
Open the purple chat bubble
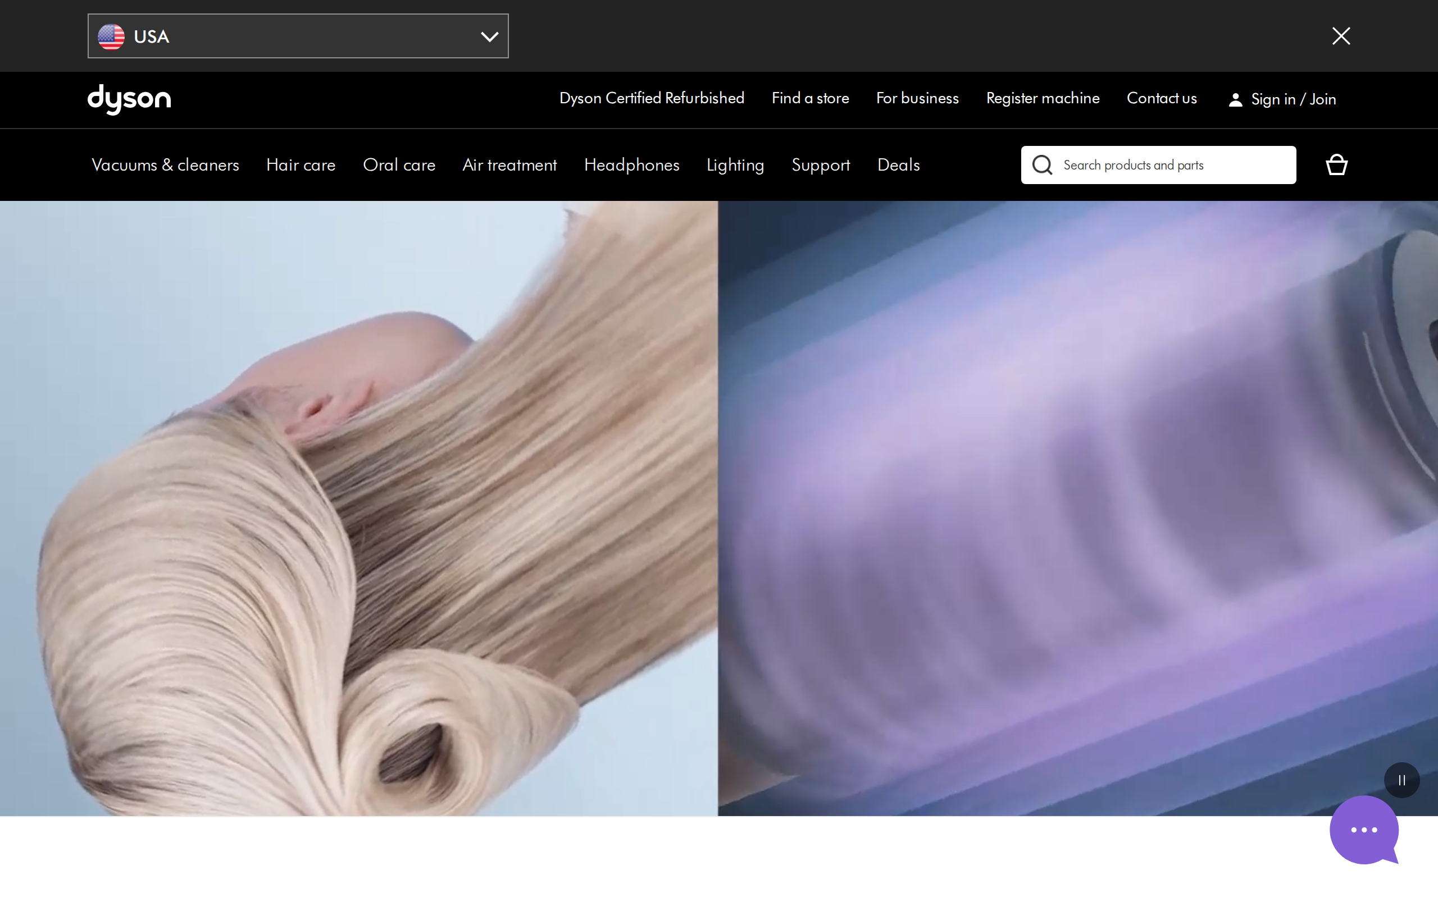coord(1364,830)
